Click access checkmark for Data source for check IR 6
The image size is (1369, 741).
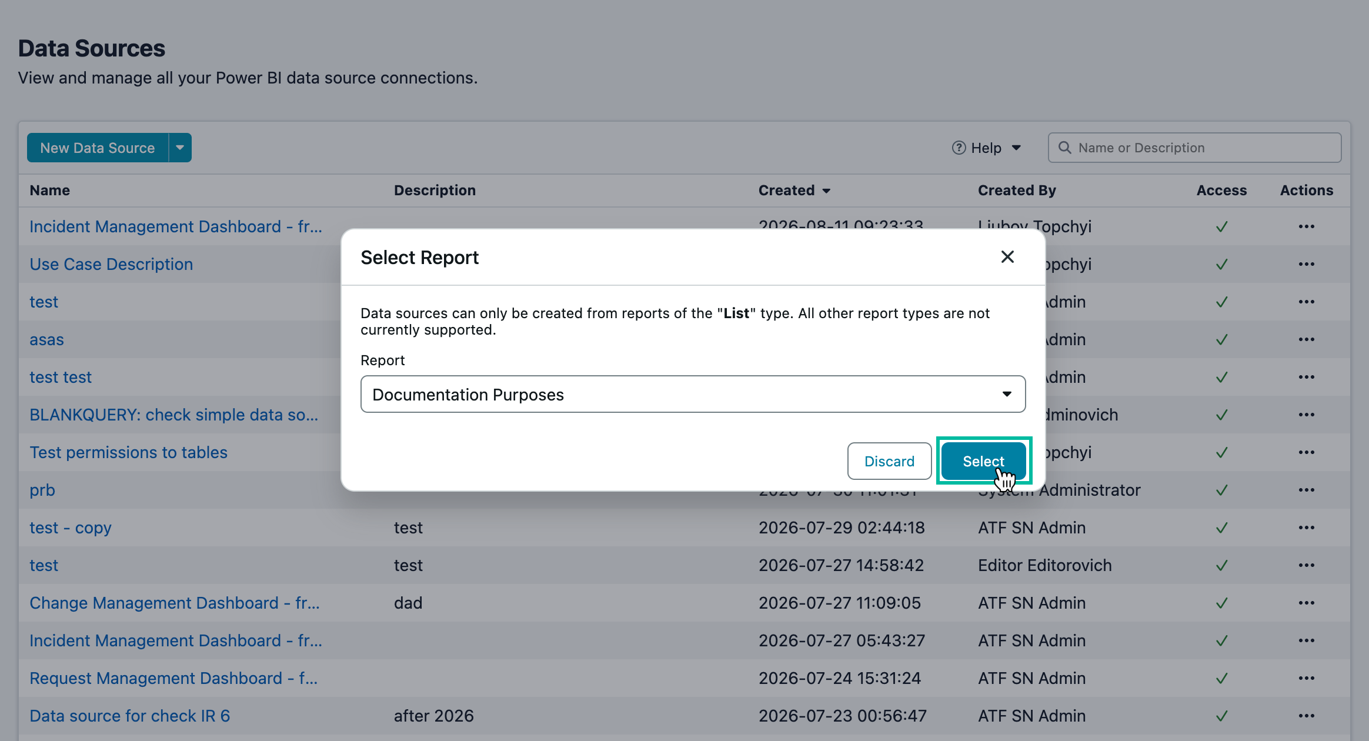click(1221, 716)
